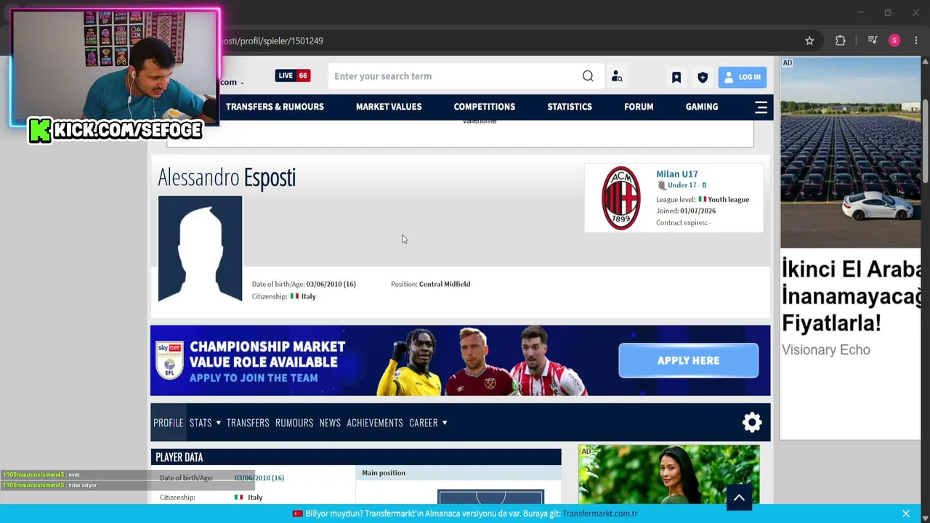The image size is (930, 523).
Task: Click the browser address bar URL
Action: pos(272,41)
